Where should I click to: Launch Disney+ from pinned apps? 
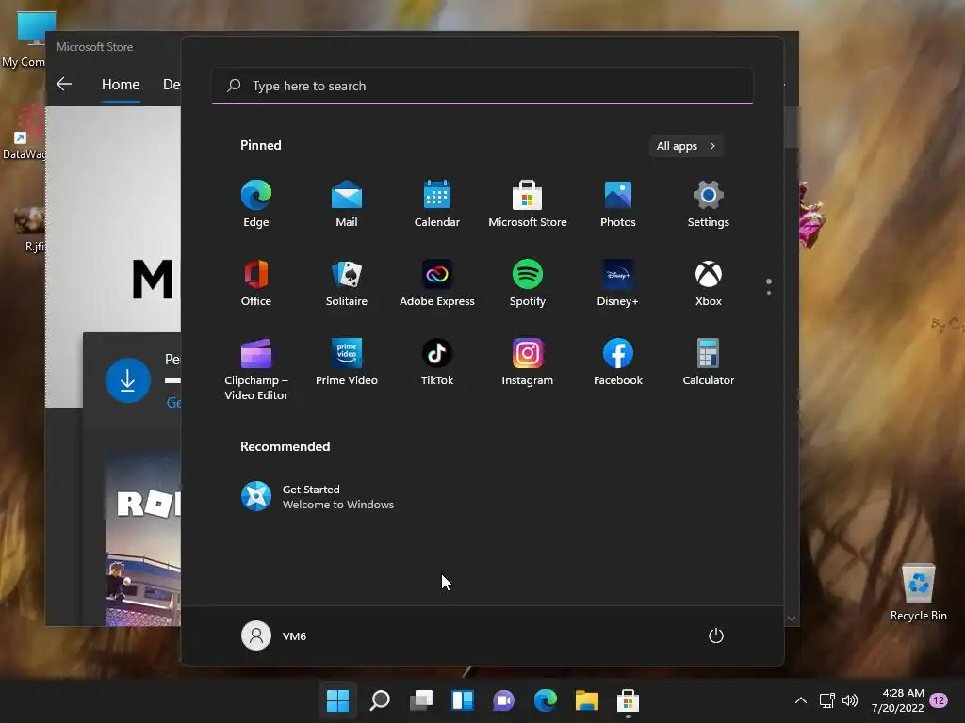click(618, 283)
